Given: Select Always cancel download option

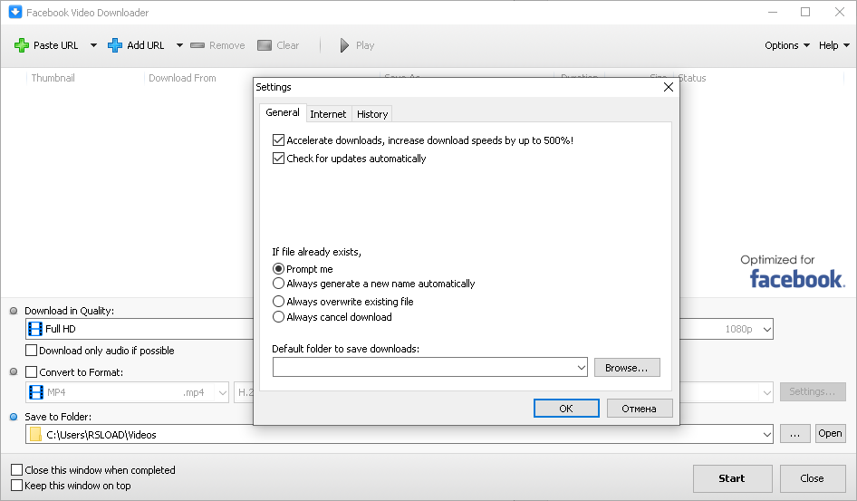Looking at the screenshot, I should click(x=278, y=317).
